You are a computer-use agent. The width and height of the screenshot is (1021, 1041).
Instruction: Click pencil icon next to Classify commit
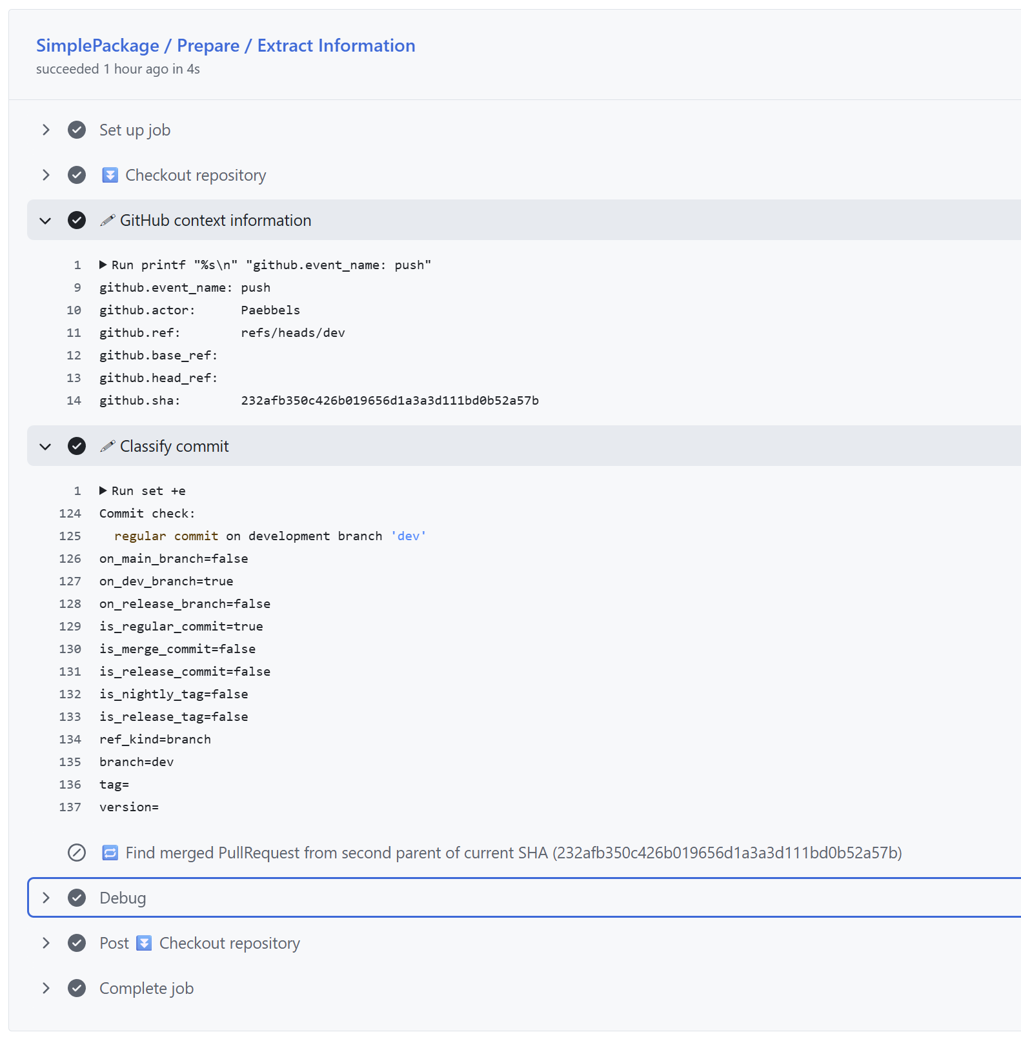(x=108, y=446)
